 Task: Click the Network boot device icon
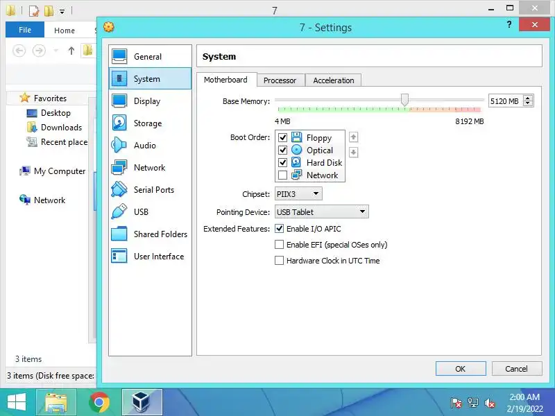(x=297, y=175)
